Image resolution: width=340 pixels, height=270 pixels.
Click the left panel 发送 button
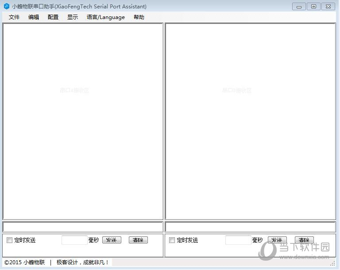[x=112, y=240]
